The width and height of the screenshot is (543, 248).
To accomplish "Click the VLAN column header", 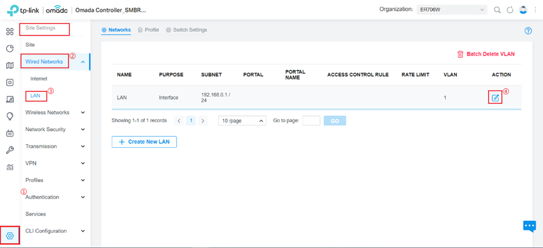I will (x=450, y=75).
